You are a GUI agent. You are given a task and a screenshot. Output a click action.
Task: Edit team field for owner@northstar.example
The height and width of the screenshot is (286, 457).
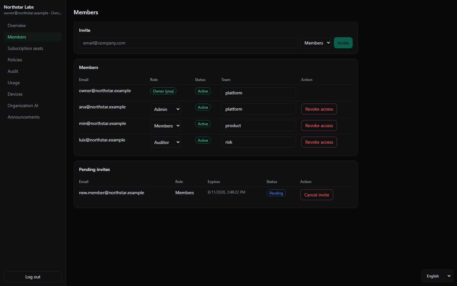(259, 93)
